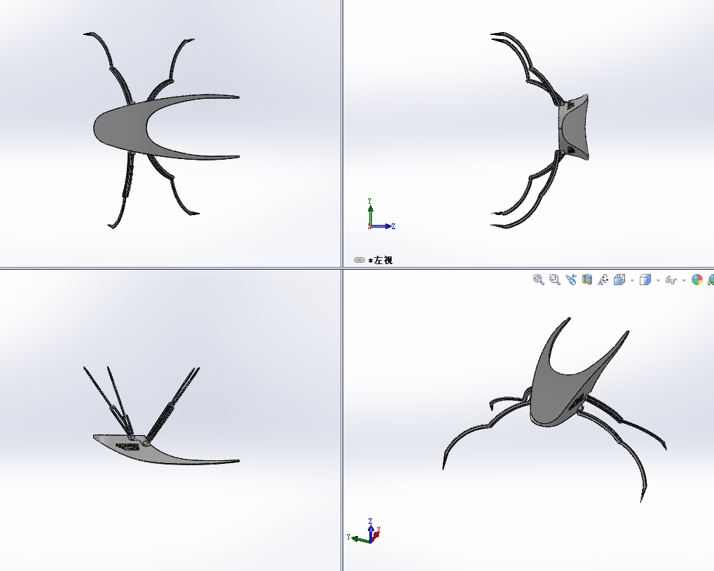This screenshot has height=571, width=714.
Task: Click the XYZ triad in isometric view
Action: 364,531
